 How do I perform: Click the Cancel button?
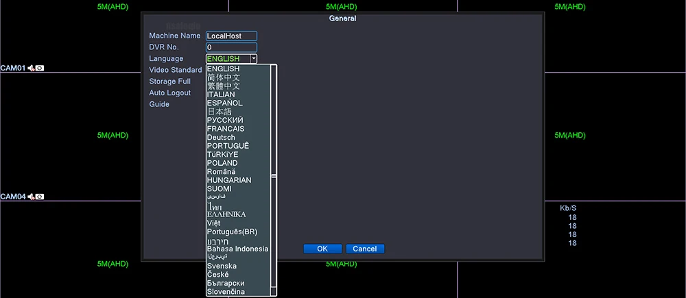click(x=365, y=249)
